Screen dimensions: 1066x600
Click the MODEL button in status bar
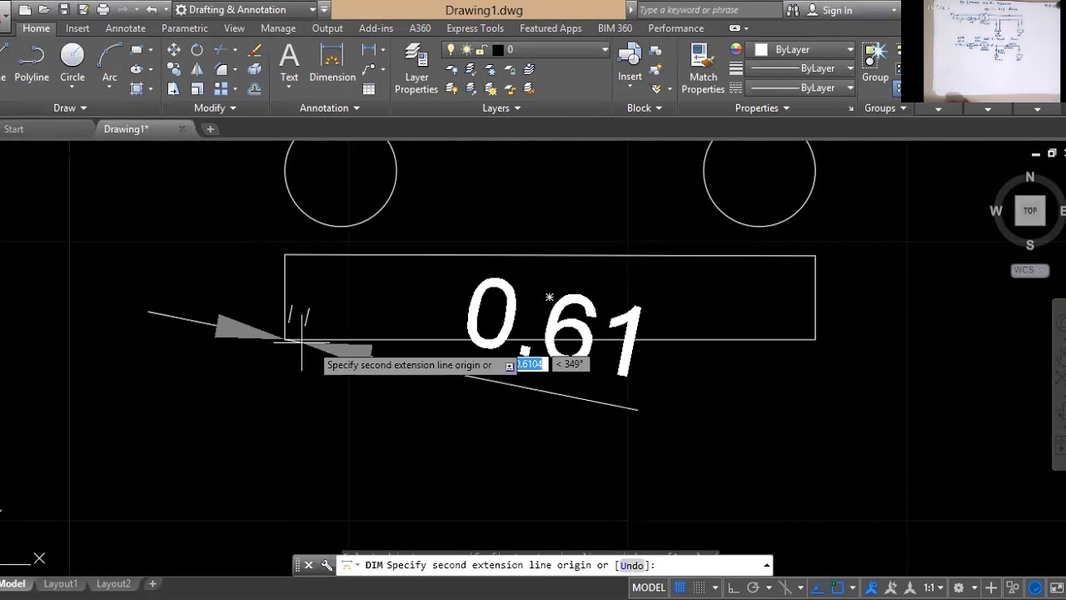point(649,587)
